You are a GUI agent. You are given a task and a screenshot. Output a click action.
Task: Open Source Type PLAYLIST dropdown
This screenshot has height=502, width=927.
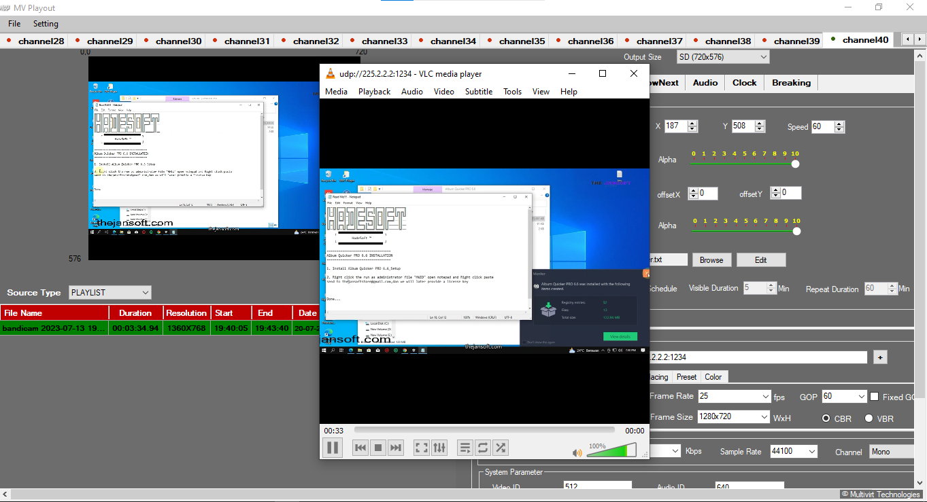click(110, 293)
